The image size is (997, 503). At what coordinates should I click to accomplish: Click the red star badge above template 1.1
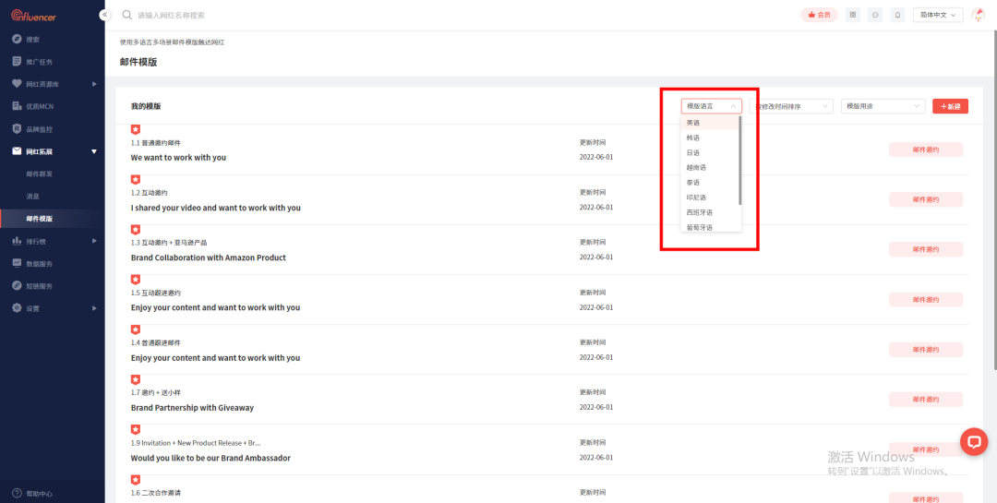[135, 129]
